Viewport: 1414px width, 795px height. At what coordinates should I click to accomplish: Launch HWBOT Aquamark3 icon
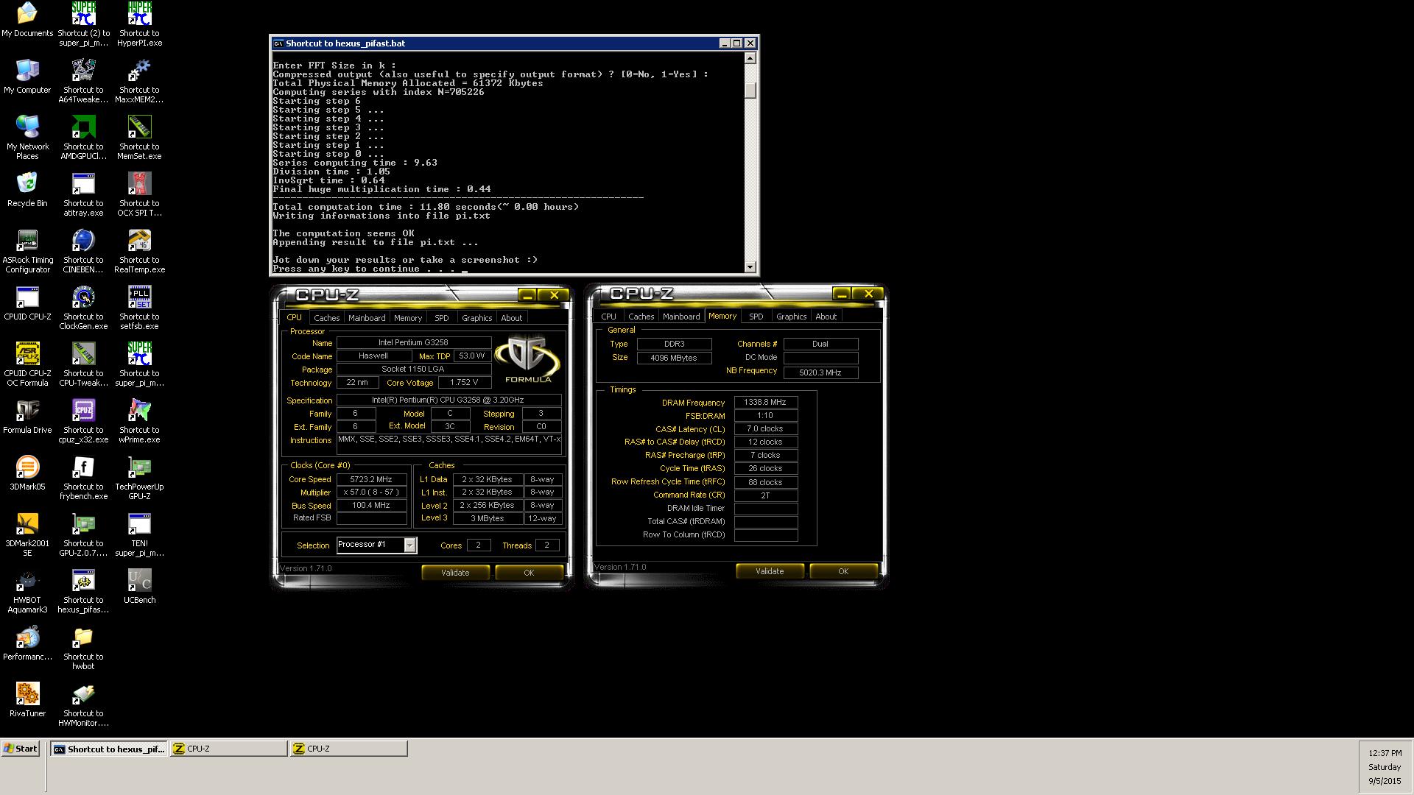click(27, 592)
